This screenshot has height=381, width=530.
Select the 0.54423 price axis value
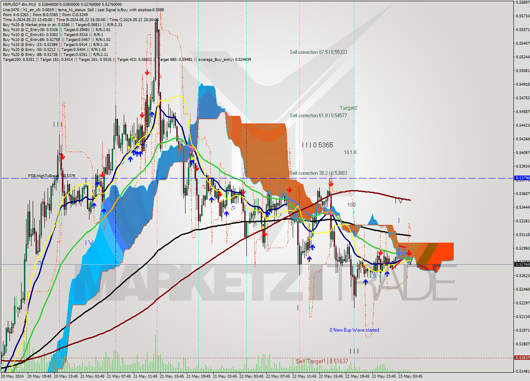pos(523,125)
